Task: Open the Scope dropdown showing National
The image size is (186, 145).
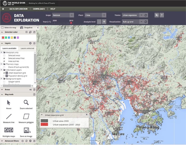Action: (x=63, y=15)
